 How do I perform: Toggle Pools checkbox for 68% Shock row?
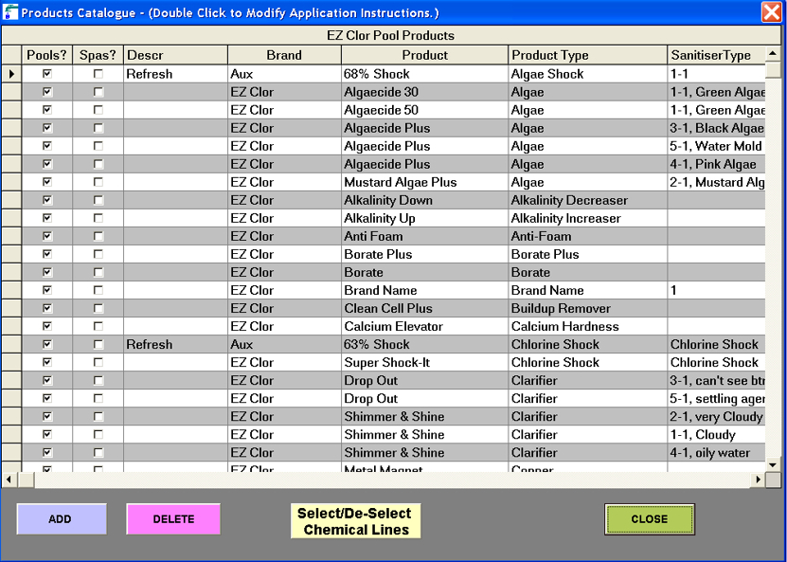[47, 74]
